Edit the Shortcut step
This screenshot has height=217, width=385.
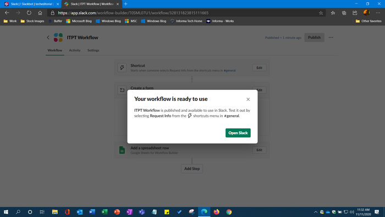coord(259,68)
